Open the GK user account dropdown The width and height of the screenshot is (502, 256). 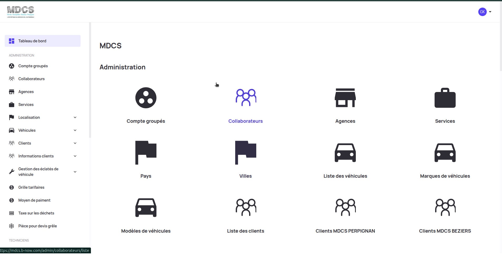485,12
